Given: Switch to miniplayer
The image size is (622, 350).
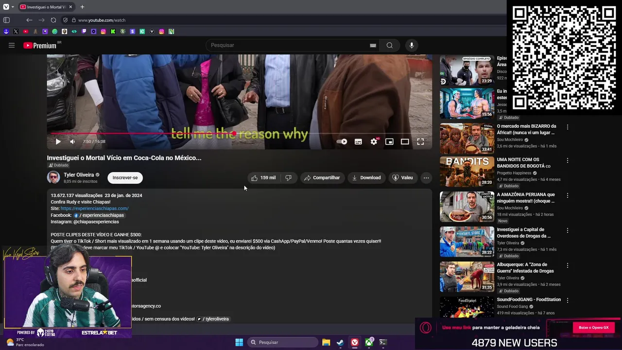Looking at the screenshot, I should 389,141.
